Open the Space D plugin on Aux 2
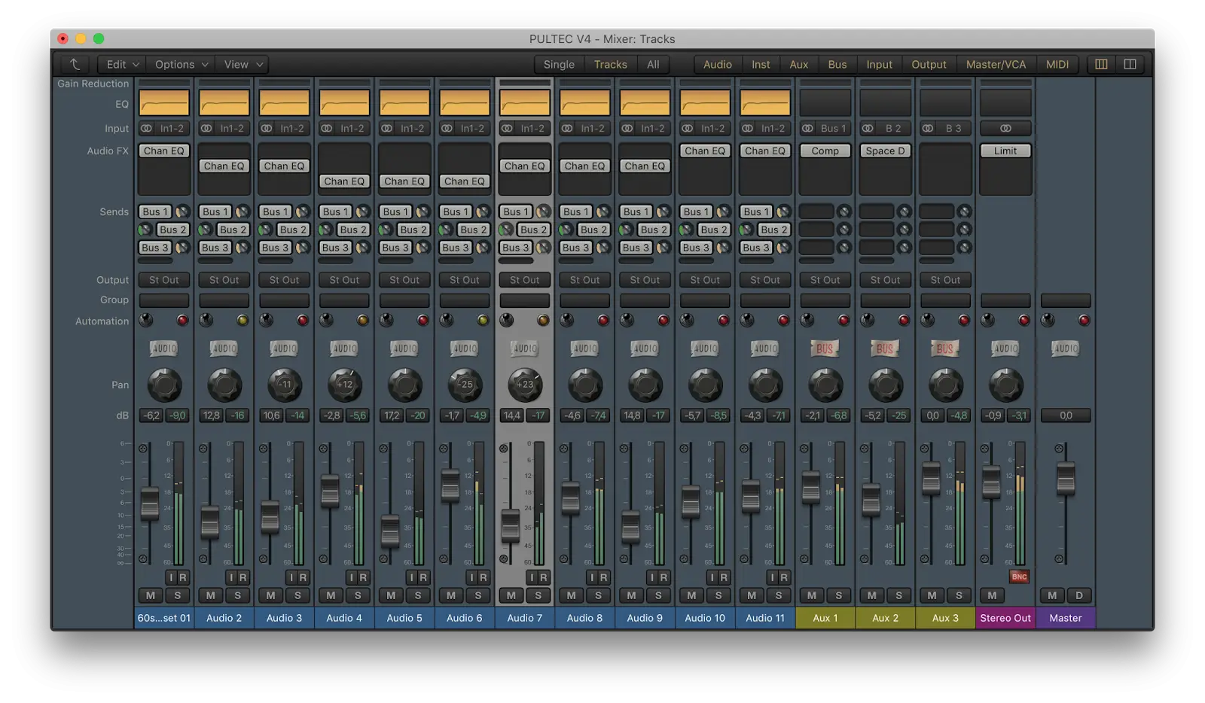This screenshot has width=1205, height=703. click(x=885, y=151)
